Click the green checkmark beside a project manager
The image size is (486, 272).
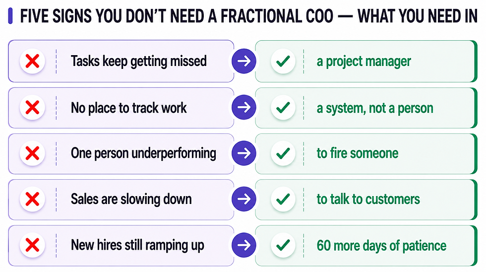tap(283, 61)
